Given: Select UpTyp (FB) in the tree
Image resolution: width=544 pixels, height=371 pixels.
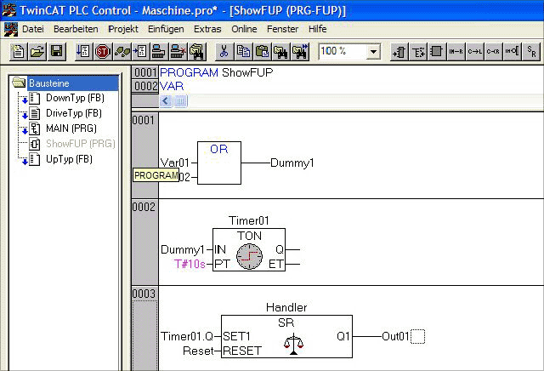Looking at the screenshot, I should (x=69, y=159).
